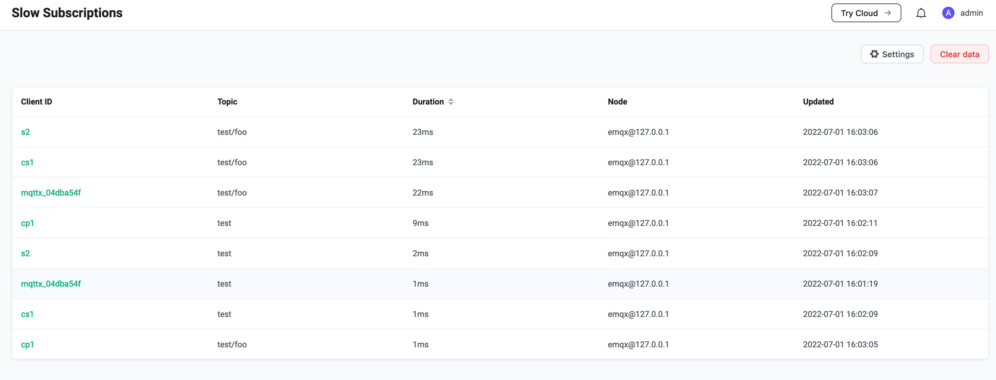The width and height of the screenshot is (996, 380).
Task: Click node emqx@127.0.0.1 in 2ms row
Action: pyautogui.click(x=638, y=254)
